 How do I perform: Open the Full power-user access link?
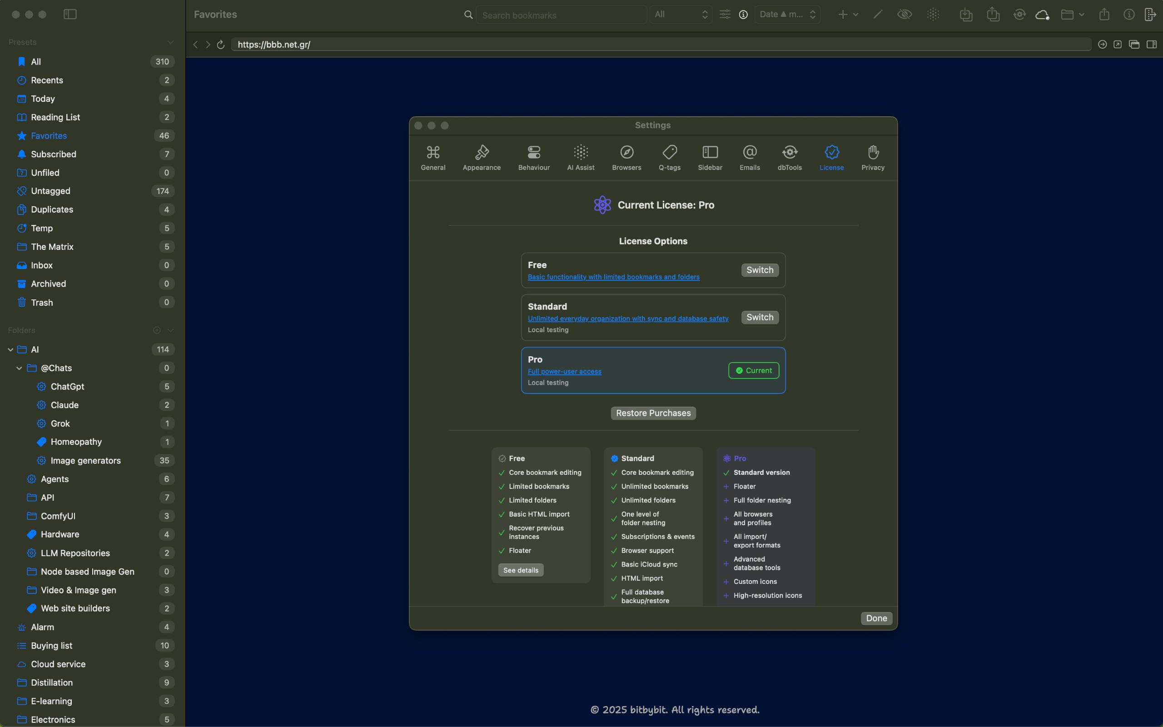click(x=564, y=371)
